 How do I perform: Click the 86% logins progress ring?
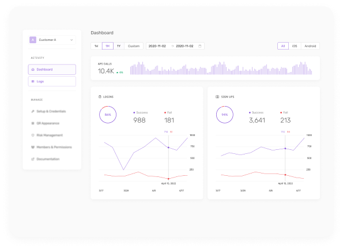pos(108,115)
